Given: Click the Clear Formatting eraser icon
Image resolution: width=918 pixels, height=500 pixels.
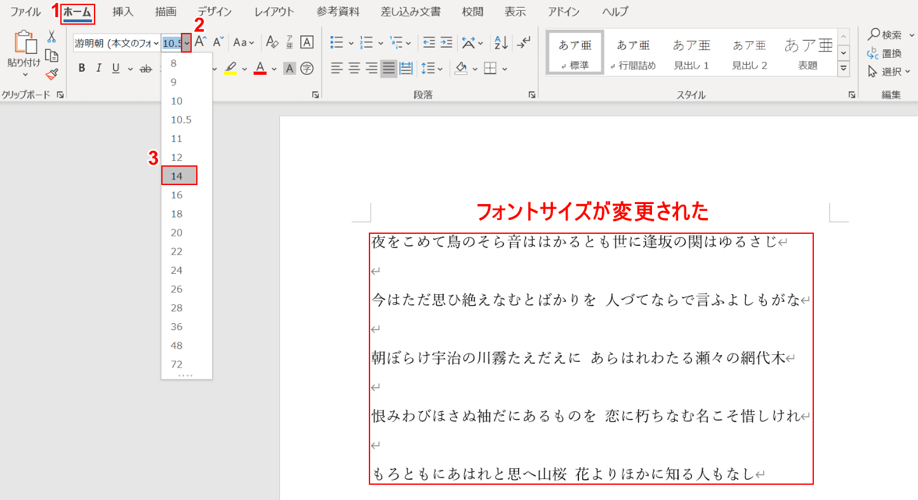Looking at the screenshot, I should pos(272,42).
